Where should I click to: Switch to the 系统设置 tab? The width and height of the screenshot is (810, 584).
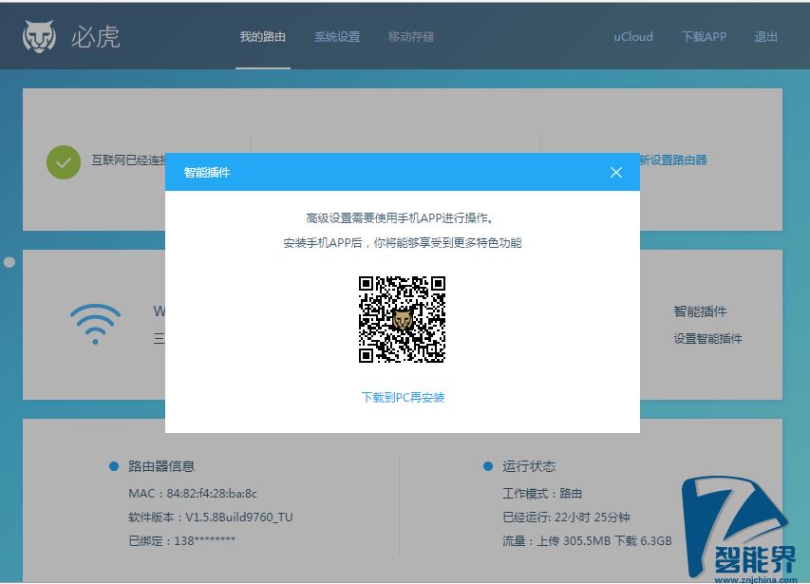coord(337,37)
